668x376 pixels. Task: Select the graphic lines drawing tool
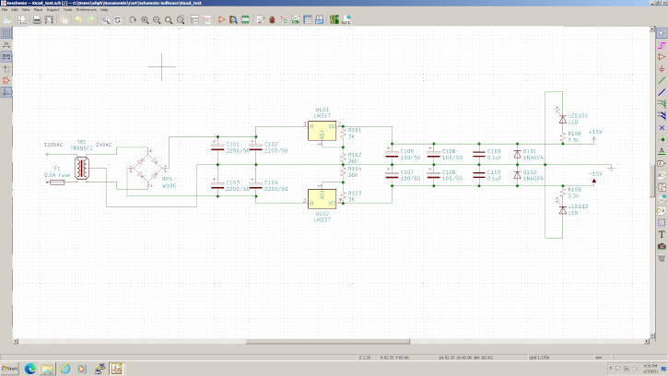pyautogui.click(x=662, y=222)
